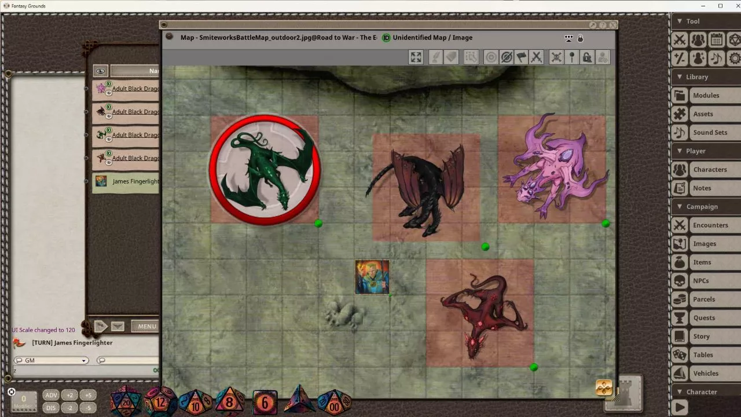Open the GM chat speaker dropdown
Viewport: 741px width, 417px height.
pyautogui.click(x=51, y=360)
